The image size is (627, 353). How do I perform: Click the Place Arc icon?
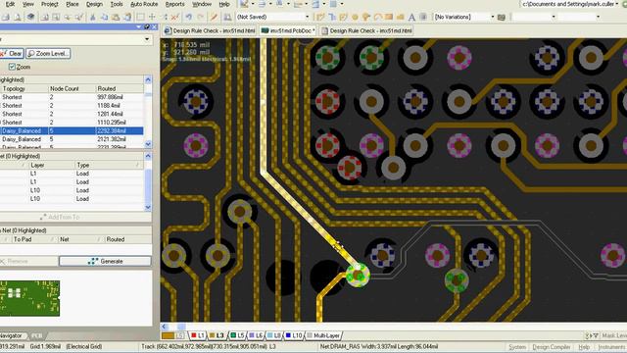point(377,17)
